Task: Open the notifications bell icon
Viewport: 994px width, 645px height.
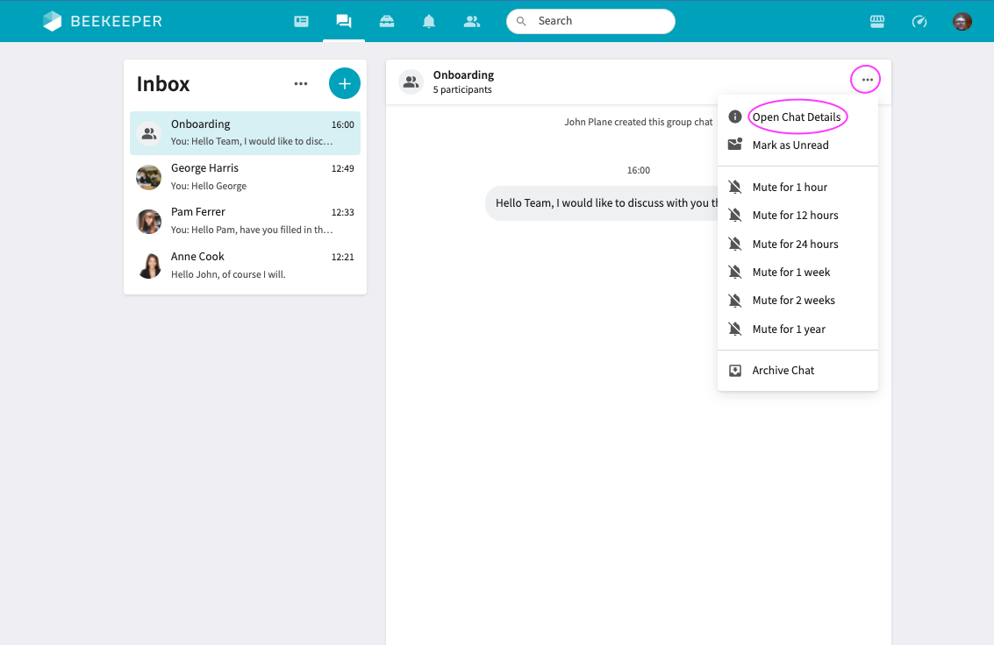Action: click(x=429, y=22)
